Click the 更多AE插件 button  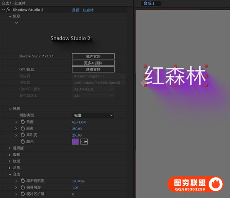pyautogui.click(x=93, y=63)
